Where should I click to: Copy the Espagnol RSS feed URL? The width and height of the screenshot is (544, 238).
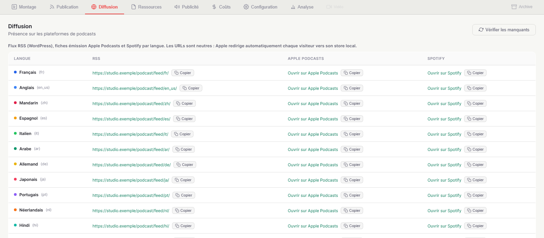(x=185, y=119)
